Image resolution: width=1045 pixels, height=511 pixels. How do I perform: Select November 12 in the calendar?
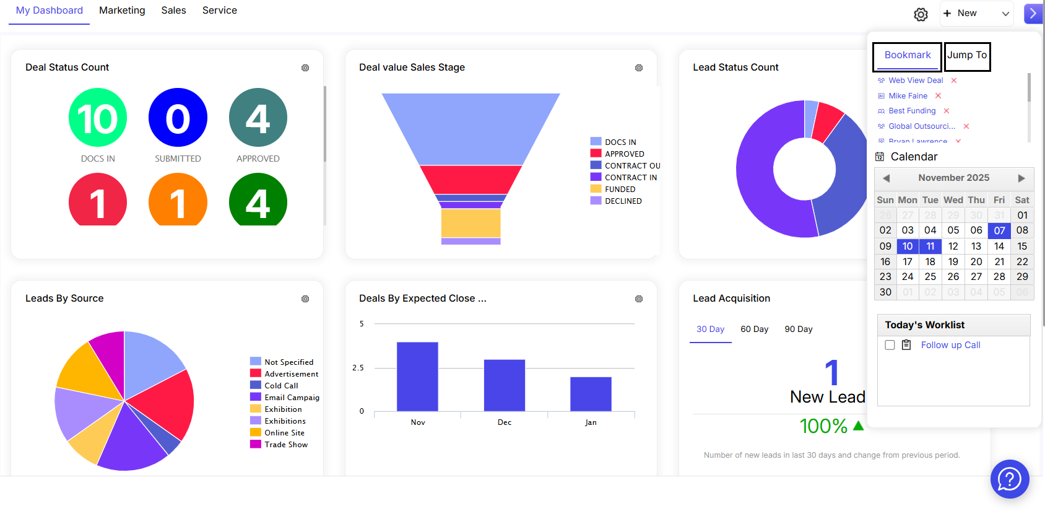click(x=953, y=247)
